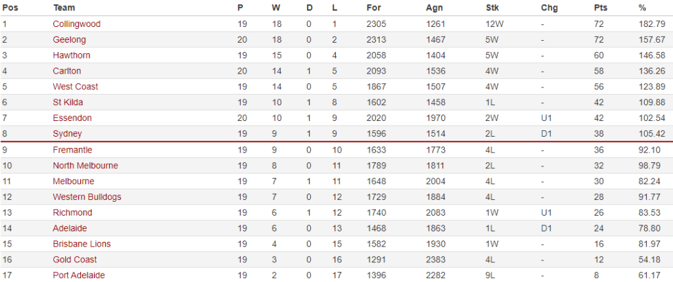Open the Hawthorn team page

(72, 55)
